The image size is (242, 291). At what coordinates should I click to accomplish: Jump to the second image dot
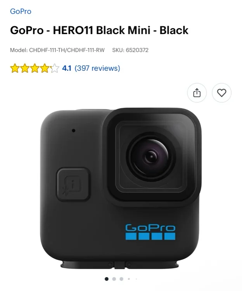click(x=114, y=279)
